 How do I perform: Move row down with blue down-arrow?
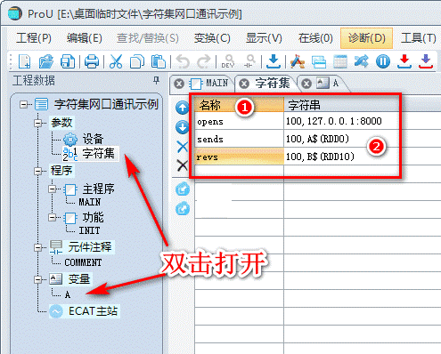pos(183,127)
